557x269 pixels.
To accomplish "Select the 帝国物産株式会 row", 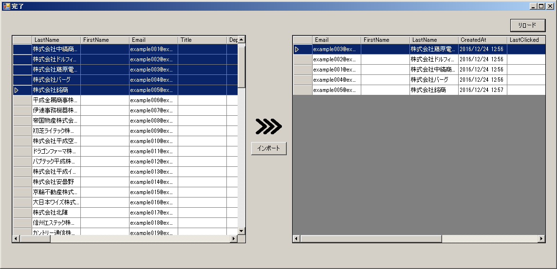I will [125, 121].
